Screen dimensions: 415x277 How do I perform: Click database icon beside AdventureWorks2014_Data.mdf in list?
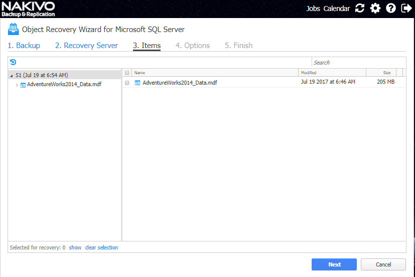coord(137,83)
